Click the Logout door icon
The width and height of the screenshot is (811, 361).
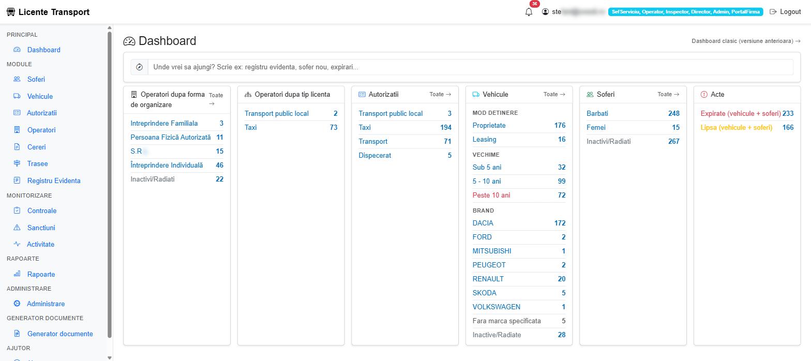click(x=773, y=12)
